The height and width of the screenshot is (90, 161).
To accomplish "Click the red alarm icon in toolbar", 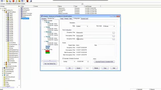I will [27, 1].
